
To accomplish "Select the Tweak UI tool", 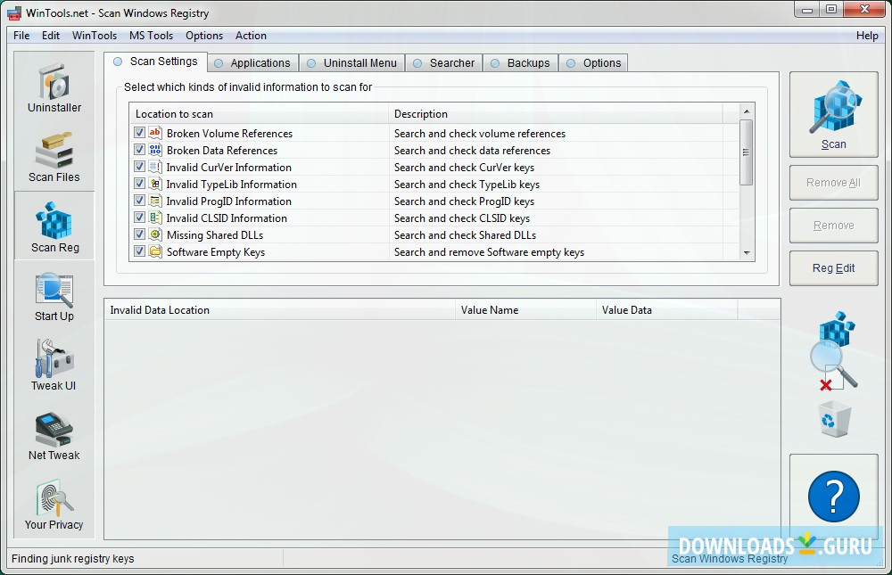I will point(54,365).
